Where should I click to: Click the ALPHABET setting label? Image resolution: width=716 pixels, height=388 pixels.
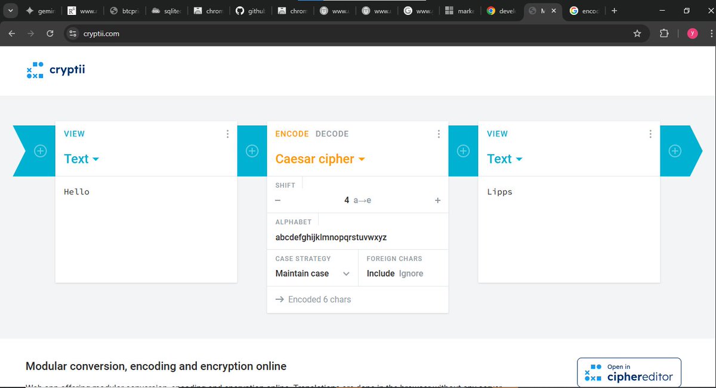pyautogui.click(x=293, y=222)
